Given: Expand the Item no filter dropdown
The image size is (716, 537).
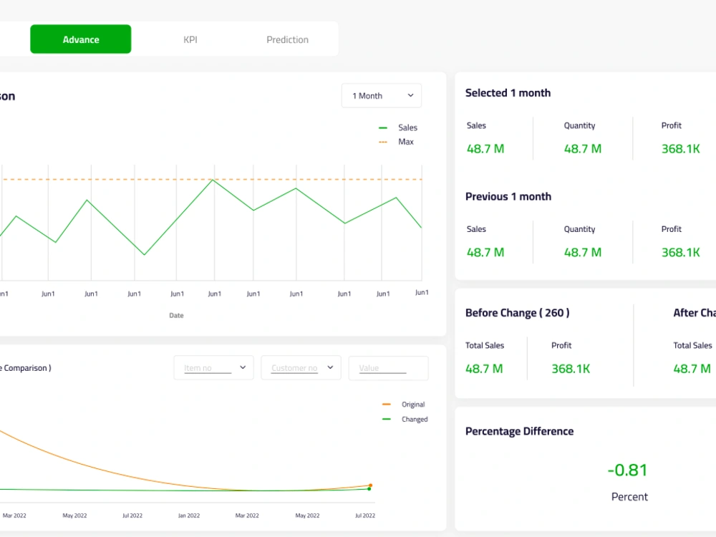Looking at the screenshot, I should click(x=213, y=367).
